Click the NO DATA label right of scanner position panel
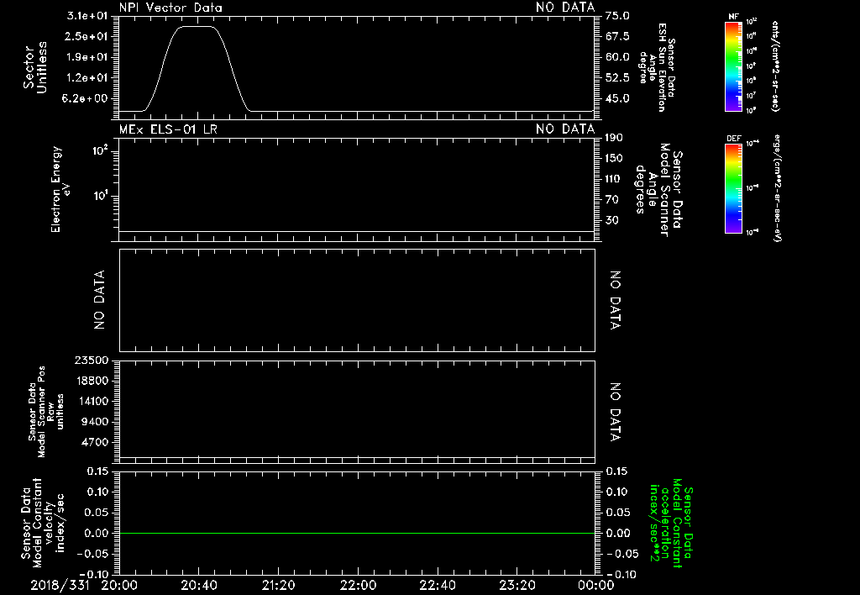The image size is (860, 595). (616, 412)
